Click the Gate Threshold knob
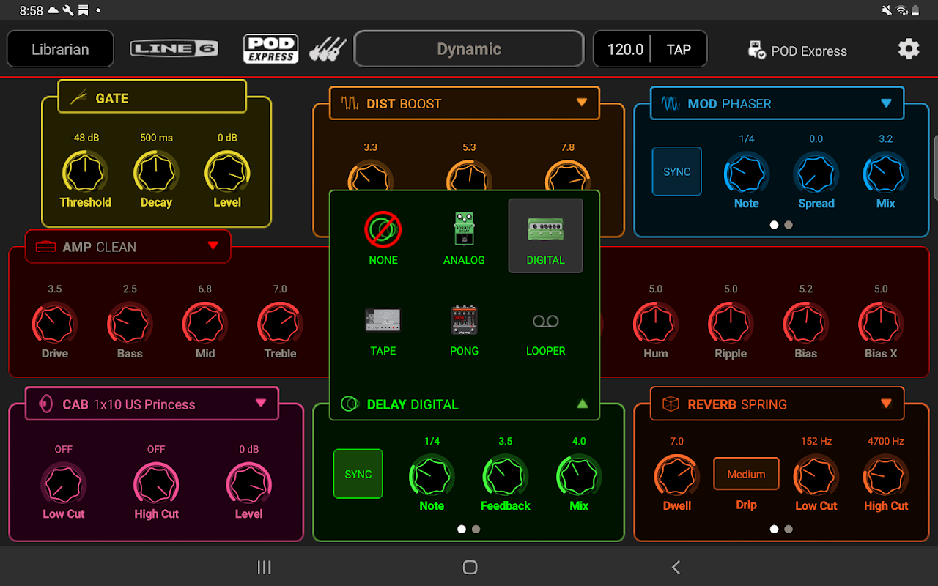Screen dimensions: 938x586 click(x=85, y=173)
